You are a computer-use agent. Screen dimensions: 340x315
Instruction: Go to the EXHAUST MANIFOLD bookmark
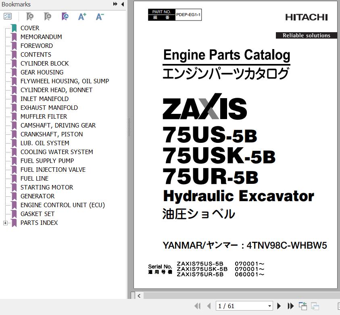49,108
